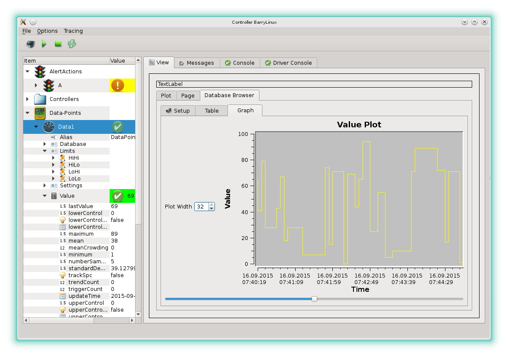Viewport: 508px width, 357px height.
Task: Select the View tab
Action: coord(159,63)
